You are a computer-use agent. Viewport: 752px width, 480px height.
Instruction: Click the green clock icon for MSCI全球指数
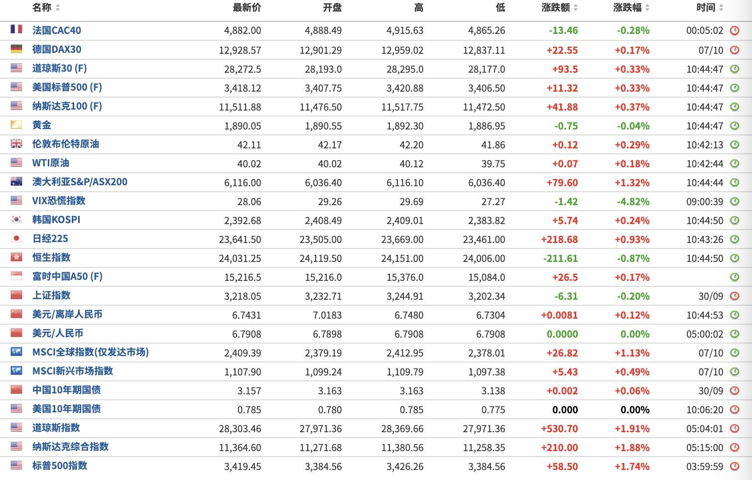click(735, 353)
